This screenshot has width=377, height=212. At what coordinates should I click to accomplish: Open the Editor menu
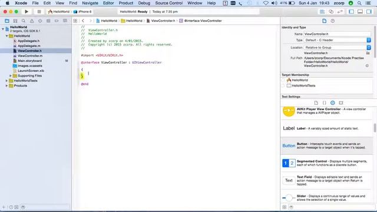pyautogui.click(x=108, y=3)
